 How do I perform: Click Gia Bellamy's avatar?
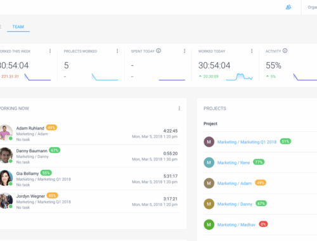(6, 178)
